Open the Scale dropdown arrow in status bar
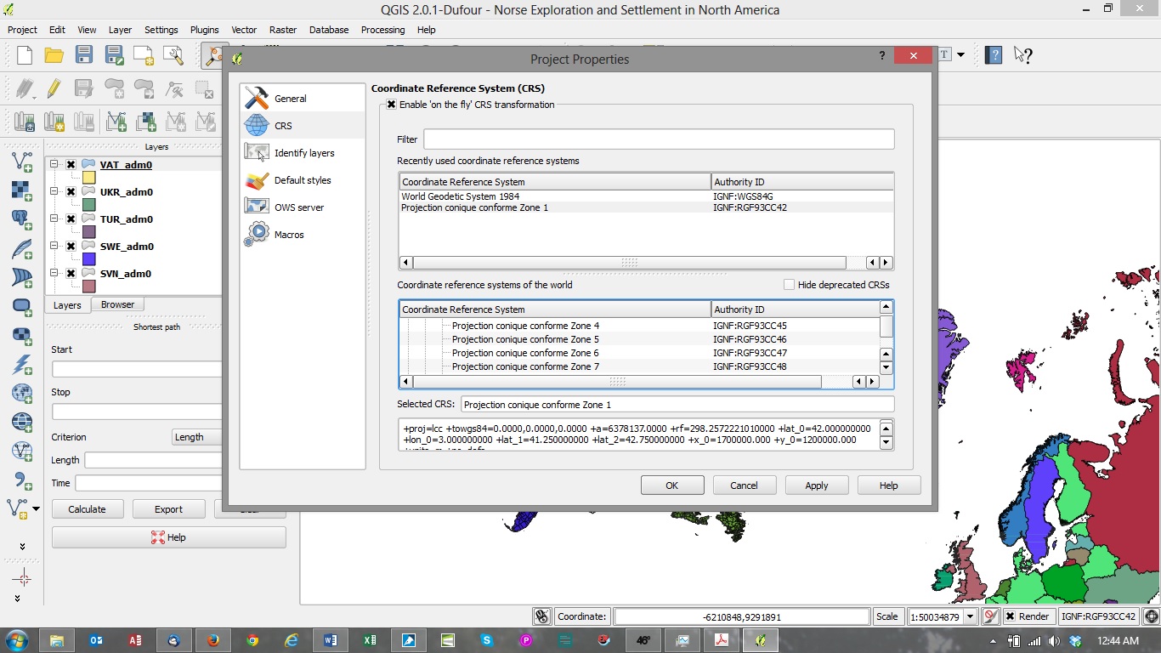 pyautogui.click(x=970, y=616)
